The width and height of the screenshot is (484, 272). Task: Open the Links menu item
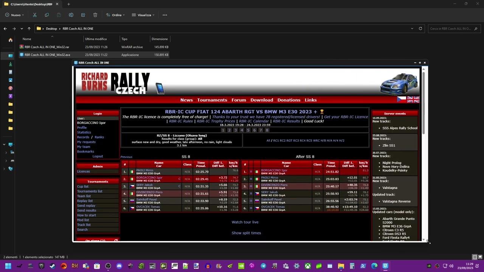click(311, 100)
